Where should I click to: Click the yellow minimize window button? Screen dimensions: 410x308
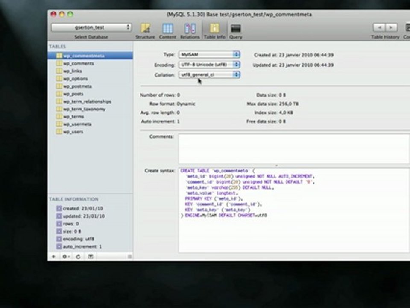tap(61, 14)
